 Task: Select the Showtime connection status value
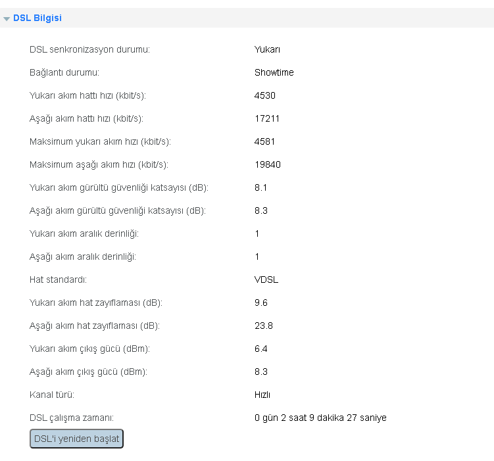tap(274, 72)
